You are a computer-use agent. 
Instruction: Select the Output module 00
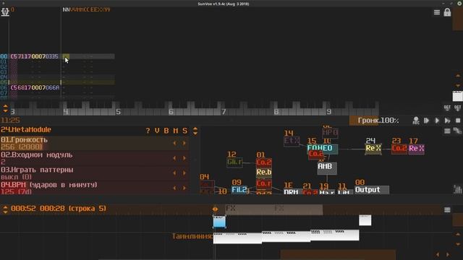pos(371,190)
